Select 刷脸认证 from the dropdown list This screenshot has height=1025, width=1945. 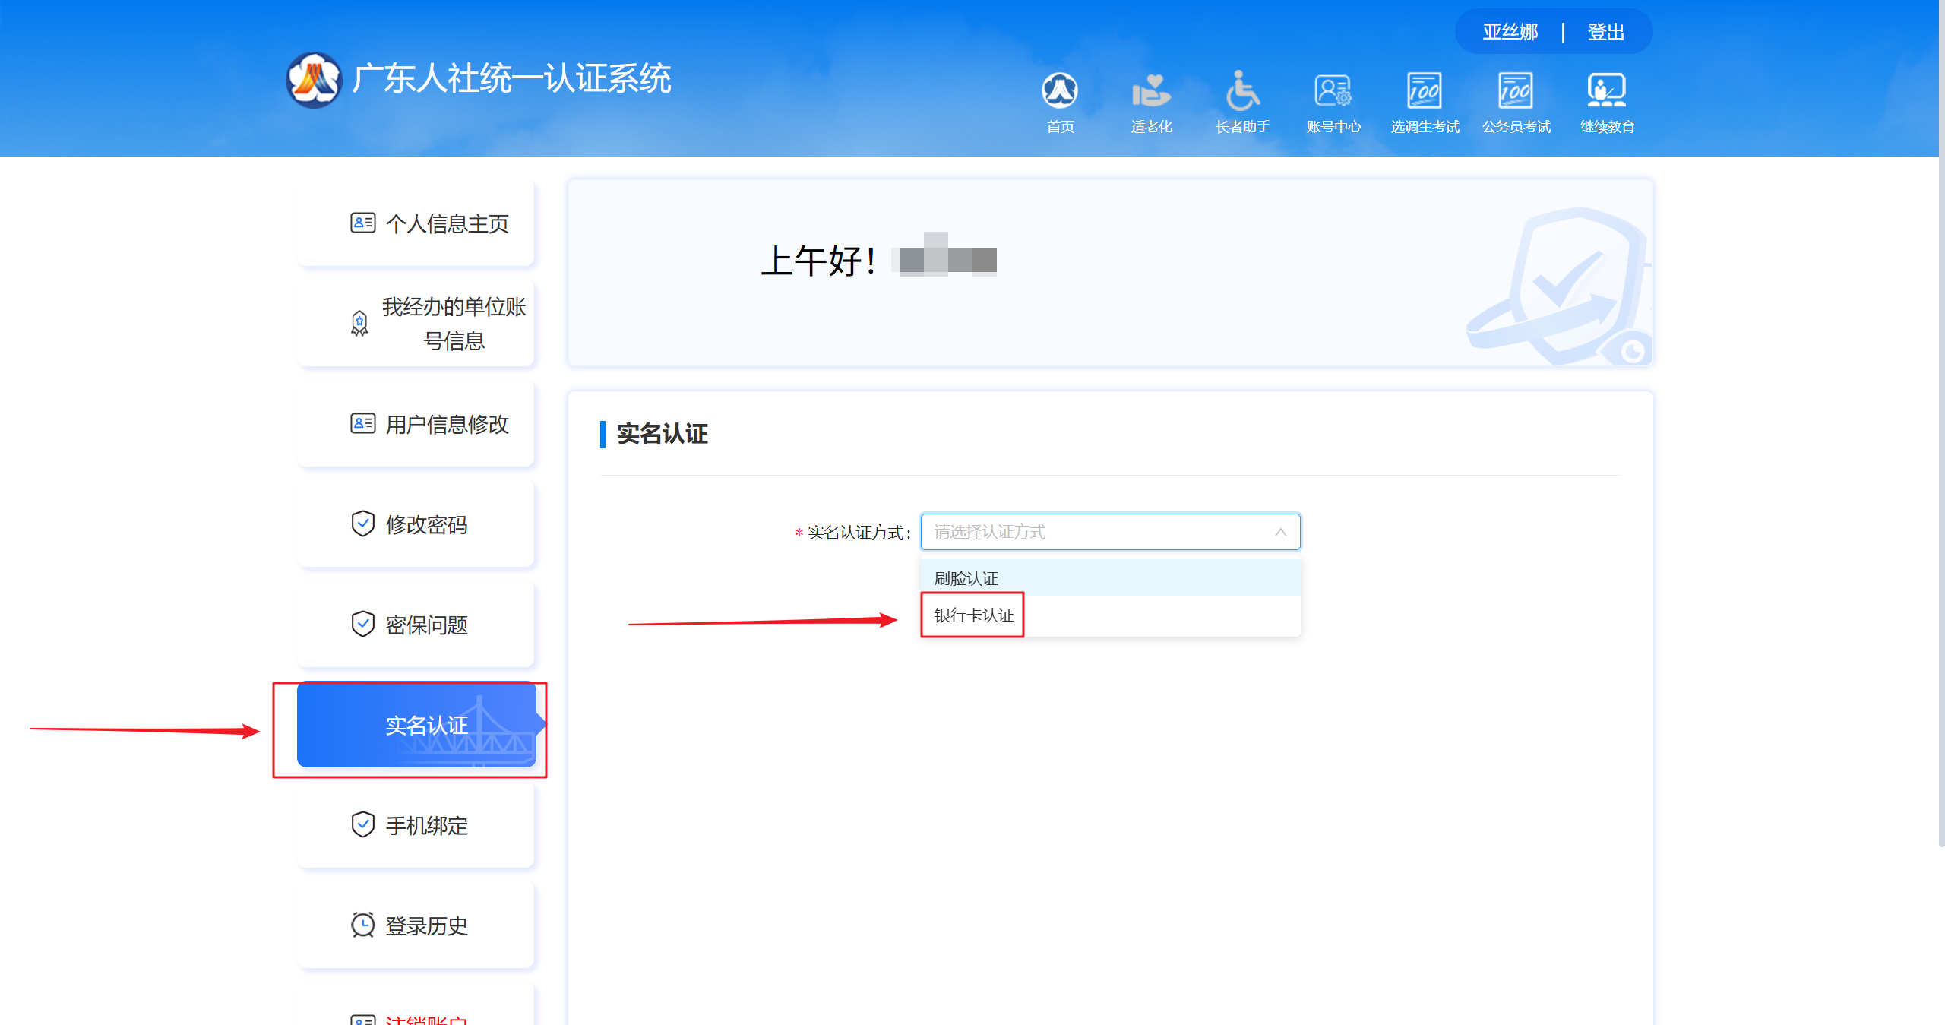(966, 578)
